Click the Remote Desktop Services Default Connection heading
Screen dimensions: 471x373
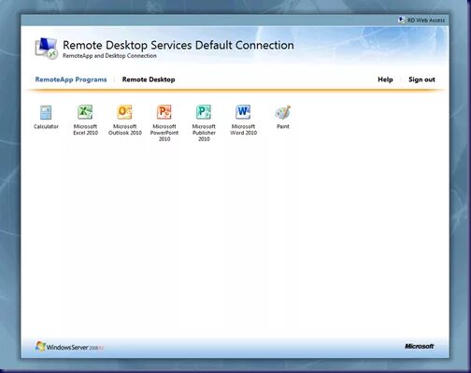coord(178,45)
